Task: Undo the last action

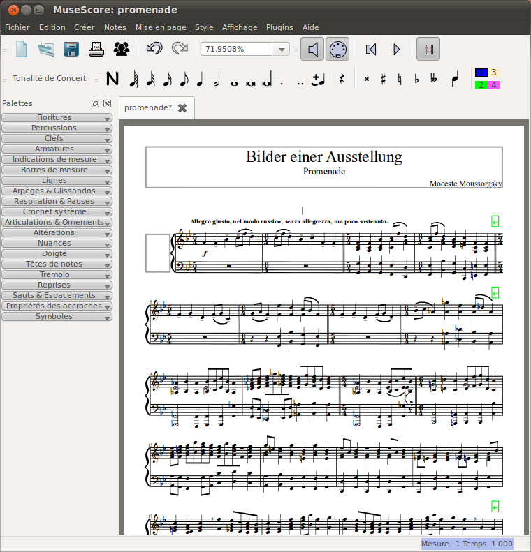Action: pyautogui.click(x=154, y=49)
